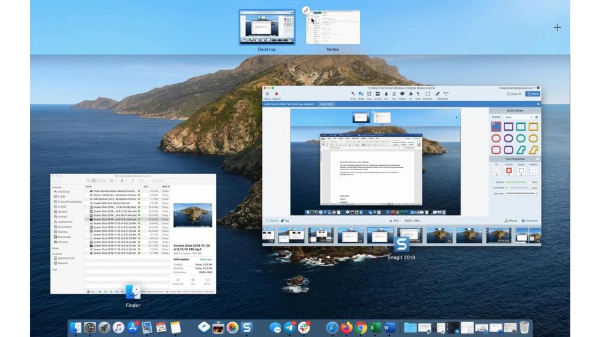Click the exit full screen icon on Notes space

(x=306, y=10)
